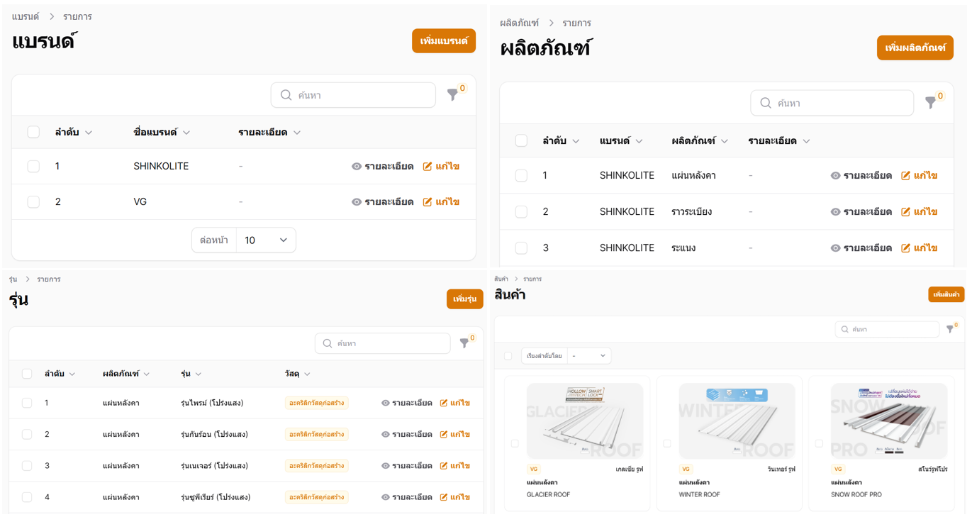Open the เรียงลำดับโดย sort dropdown

[x=588, y=356]
